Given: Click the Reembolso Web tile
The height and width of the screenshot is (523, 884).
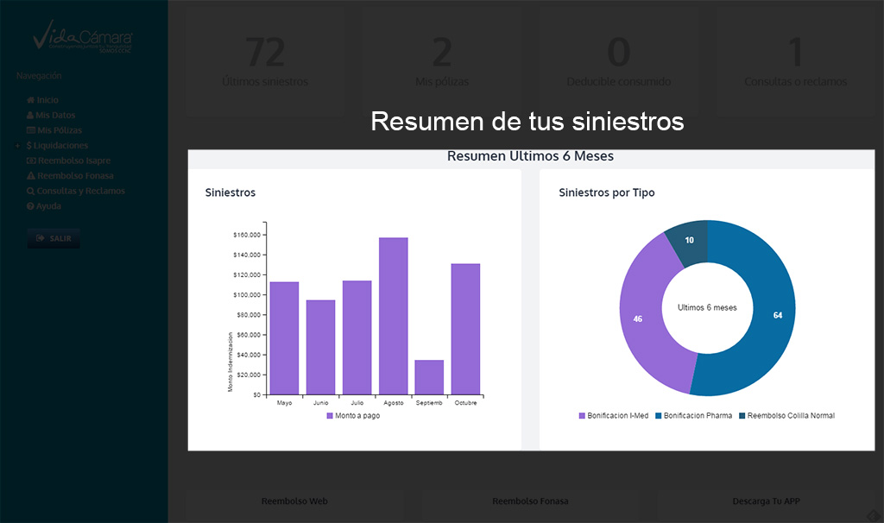Looking at the screenshot, I should (x=294, y=501).
